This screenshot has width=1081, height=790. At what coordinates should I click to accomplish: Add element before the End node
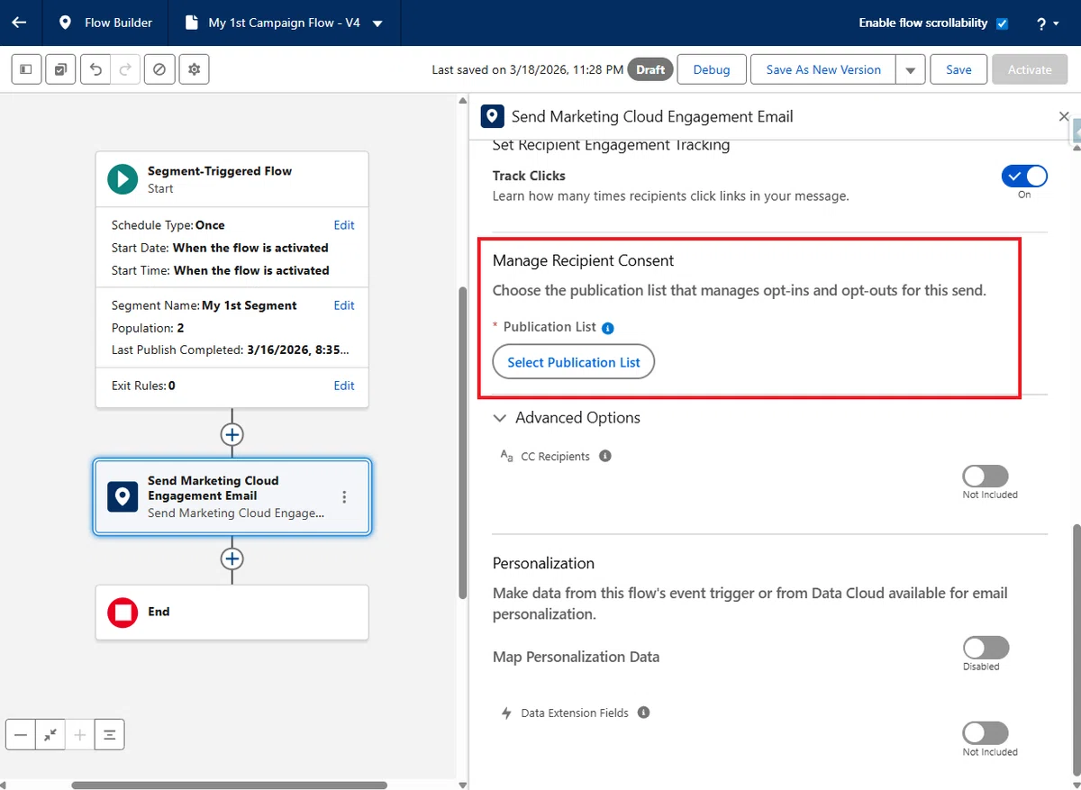tap(232, 558)
